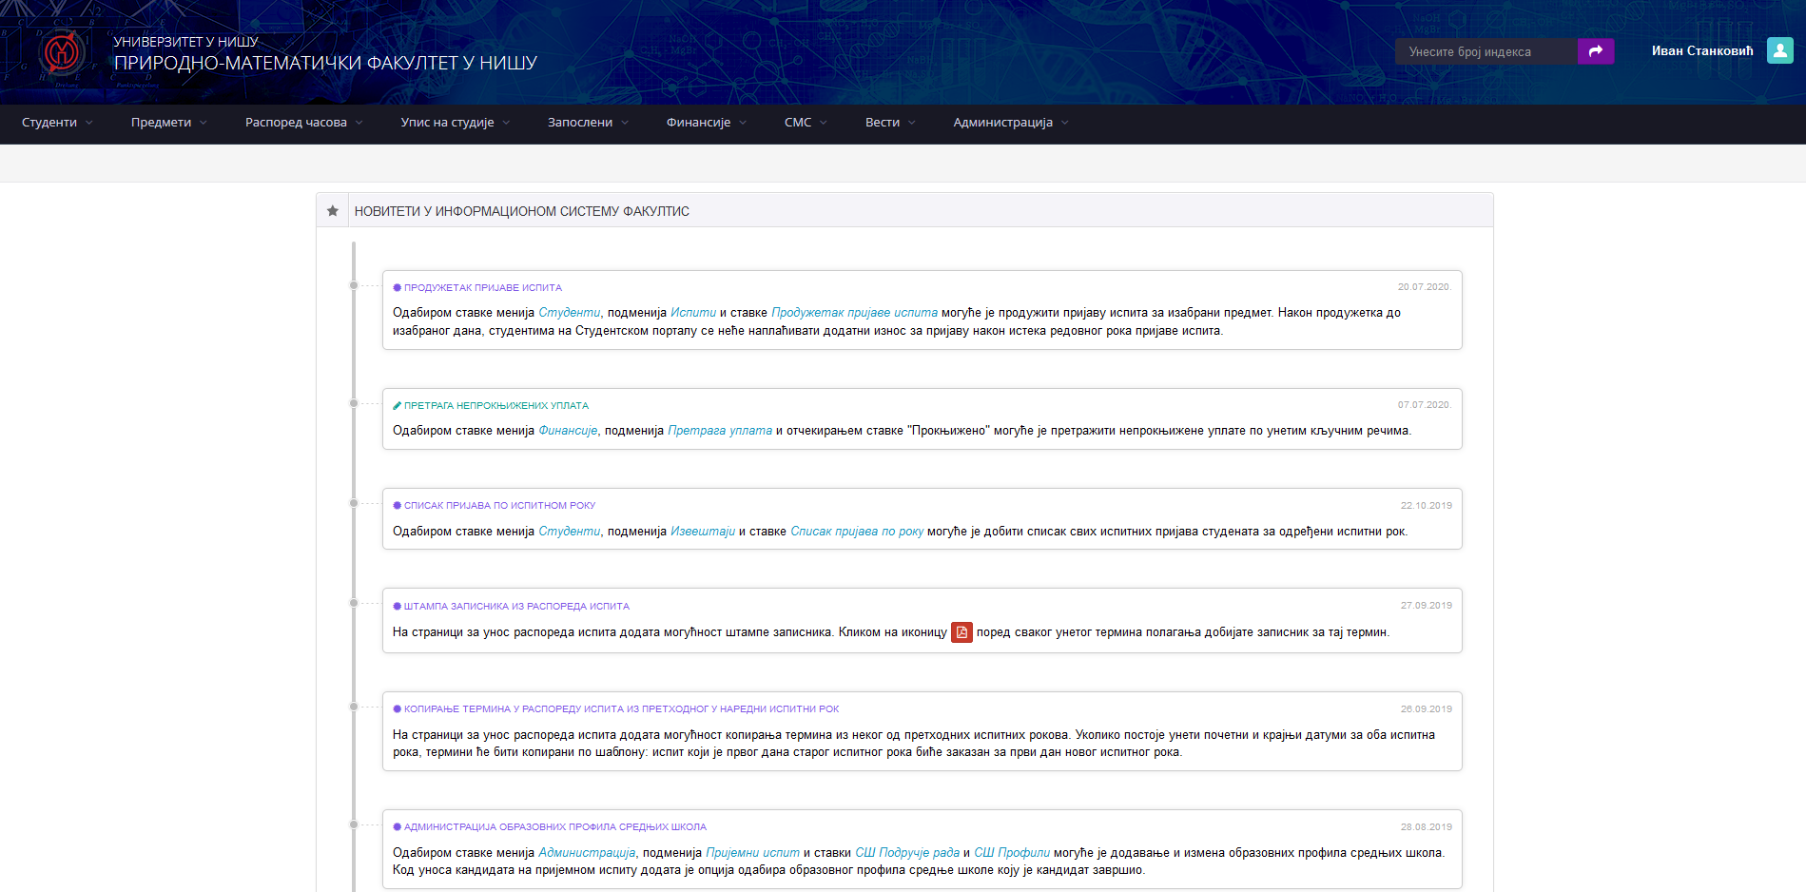Open the Претрага уплата link
Screen dimensions: 1806x892
point(720,431)
